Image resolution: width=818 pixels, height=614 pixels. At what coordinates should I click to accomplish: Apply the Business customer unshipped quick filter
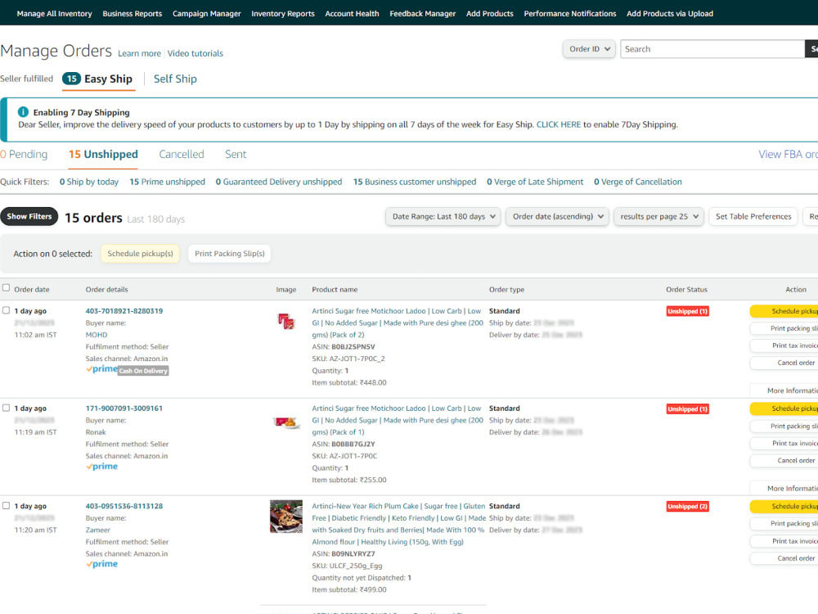click(415, 182)
